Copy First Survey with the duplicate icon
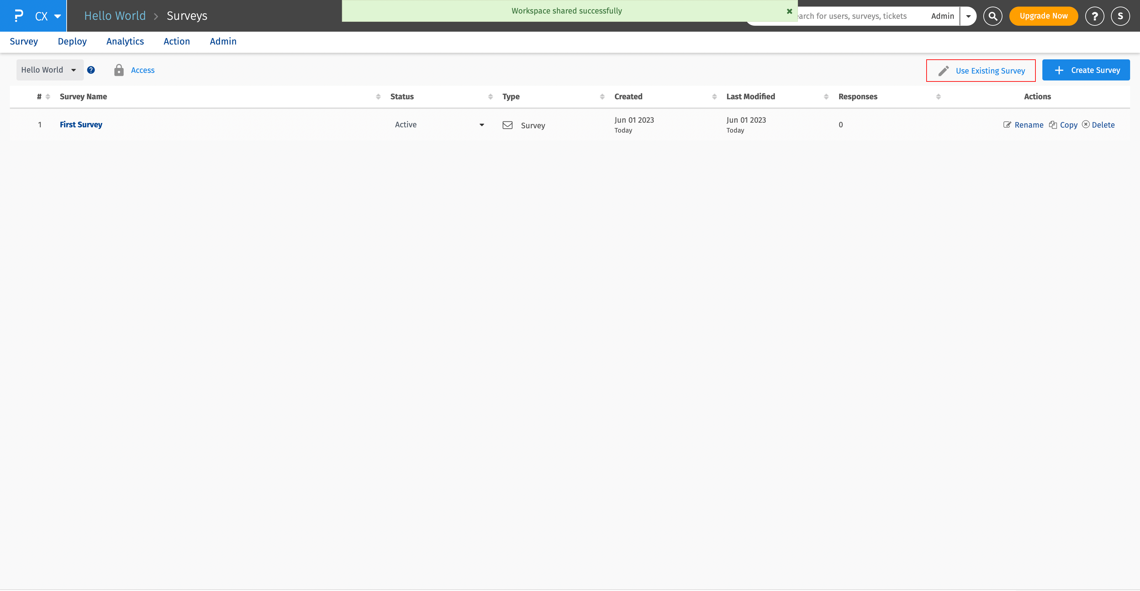The image size is (1140, 591). 1053,124
